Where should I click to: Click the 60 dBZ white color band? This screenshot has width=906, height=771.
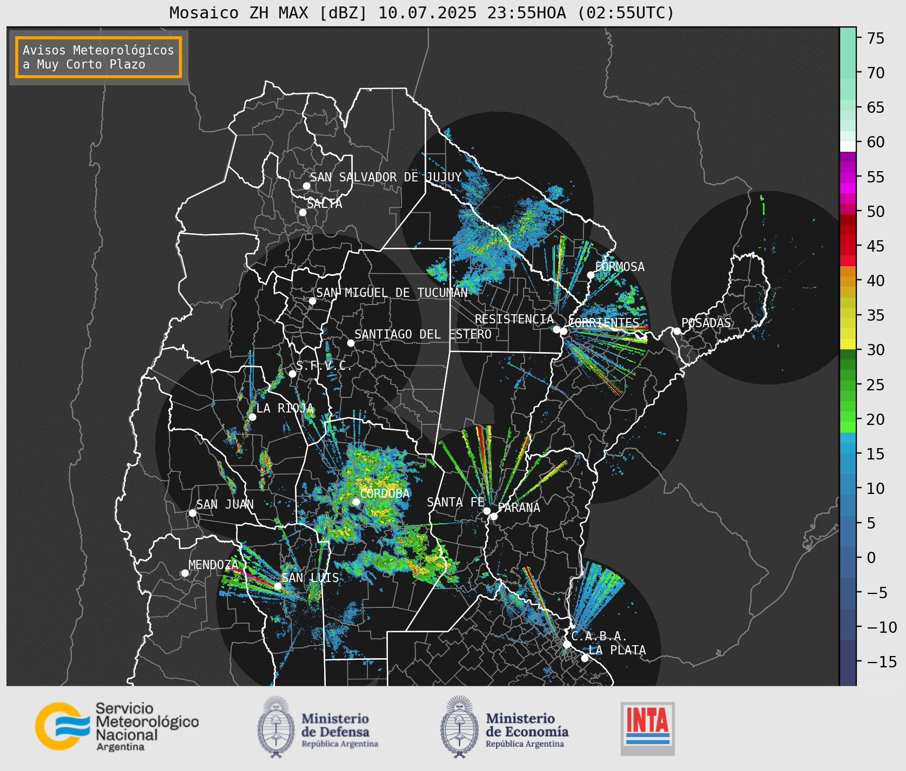[x=848, y=146]
